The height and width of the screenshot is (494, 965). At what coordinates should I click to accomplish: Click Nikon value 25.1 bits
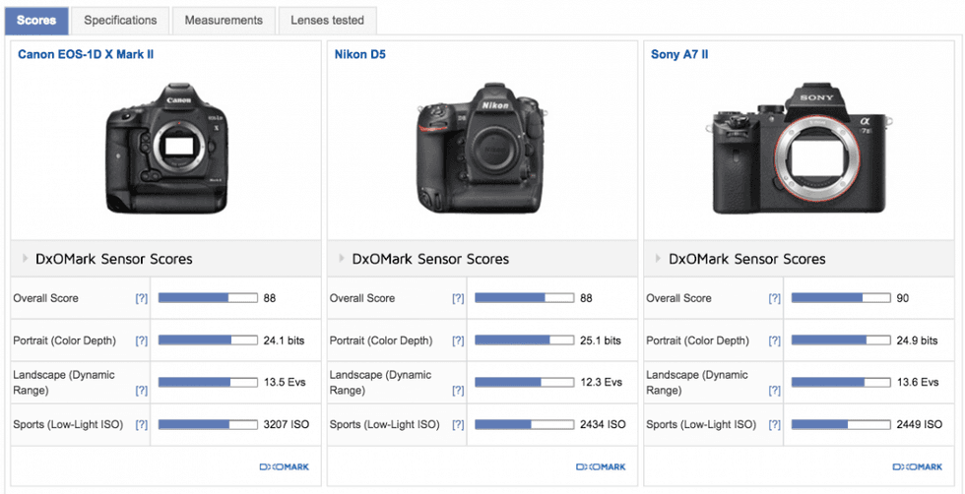point(600,340)
